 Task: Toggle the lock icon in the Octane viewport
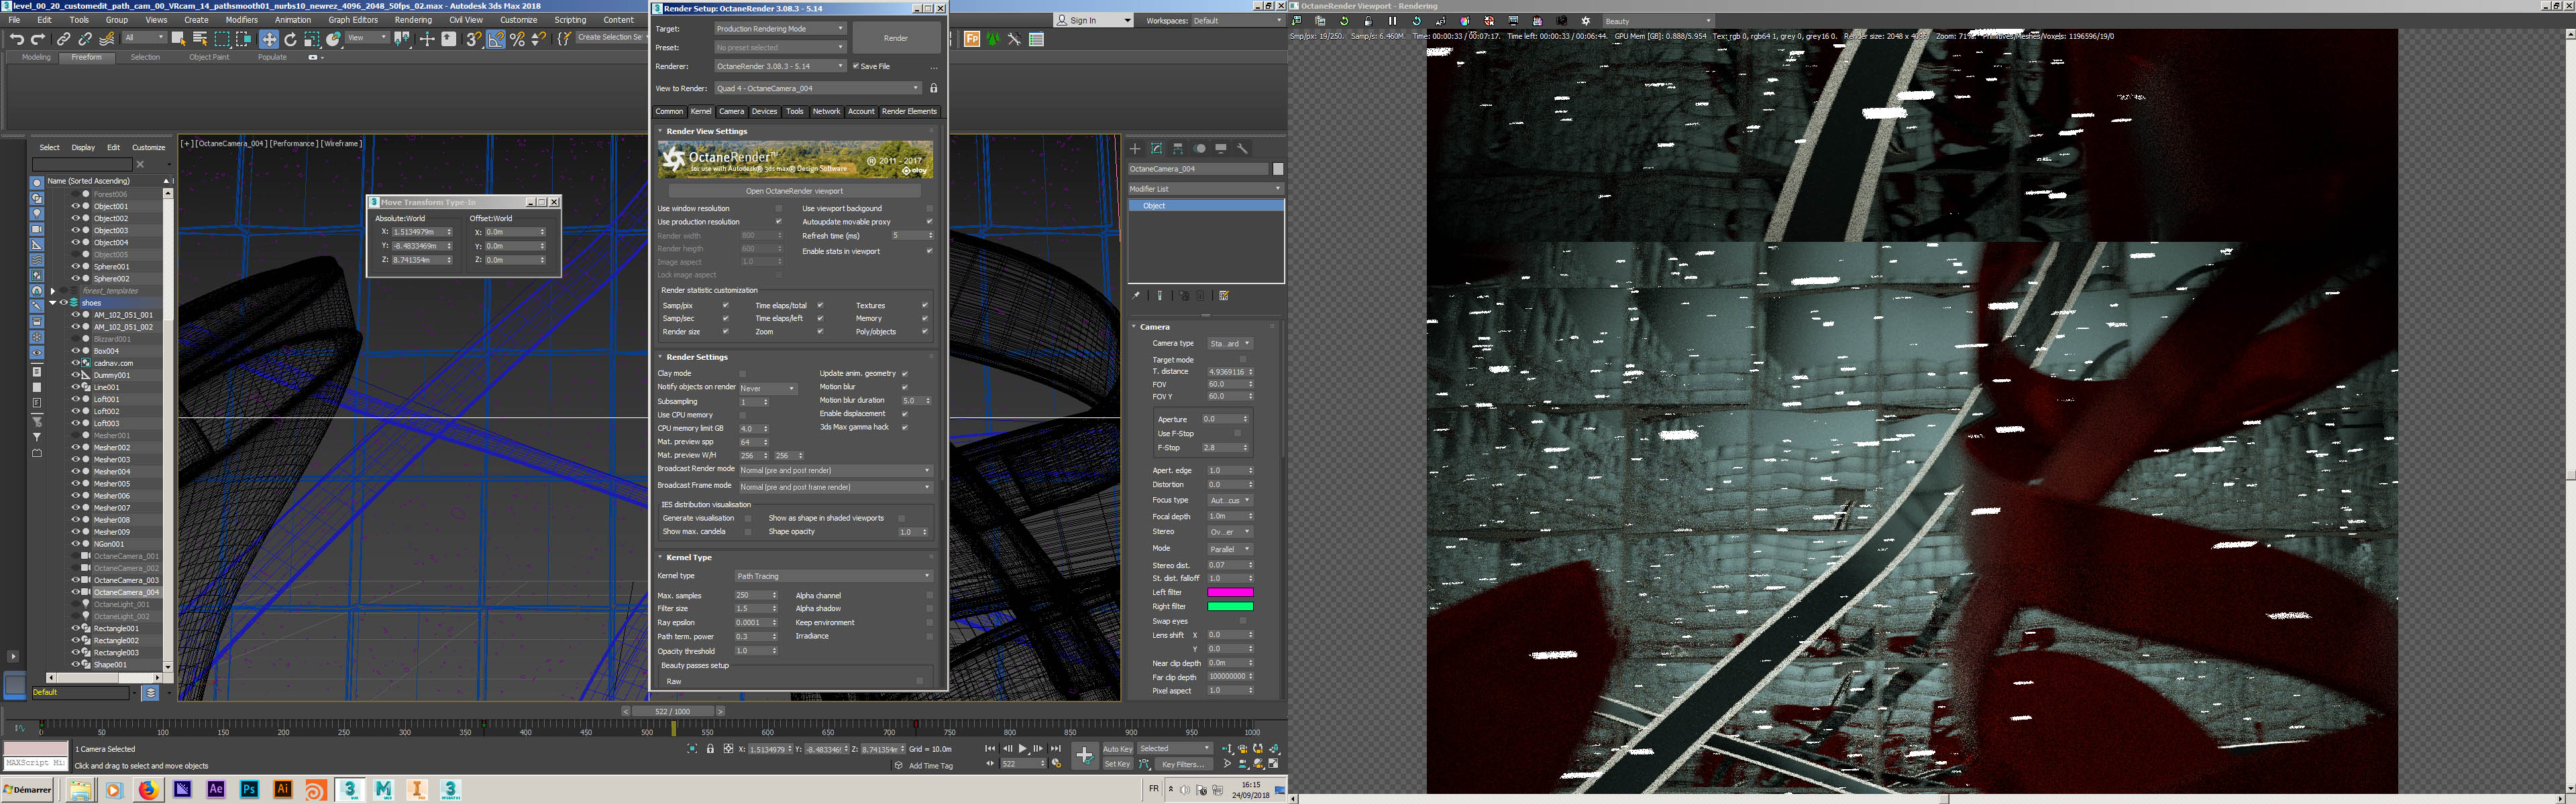[x=1368, y=21]
